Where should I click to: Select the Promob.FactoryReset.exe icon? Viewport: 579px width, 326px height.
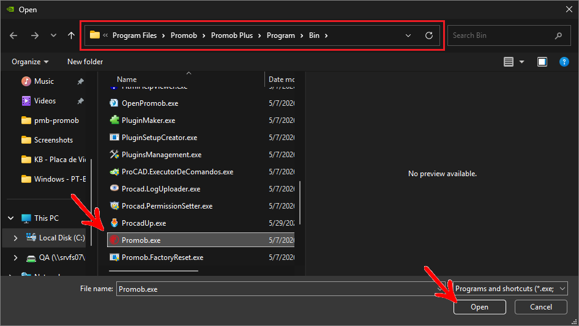point(114,257)
